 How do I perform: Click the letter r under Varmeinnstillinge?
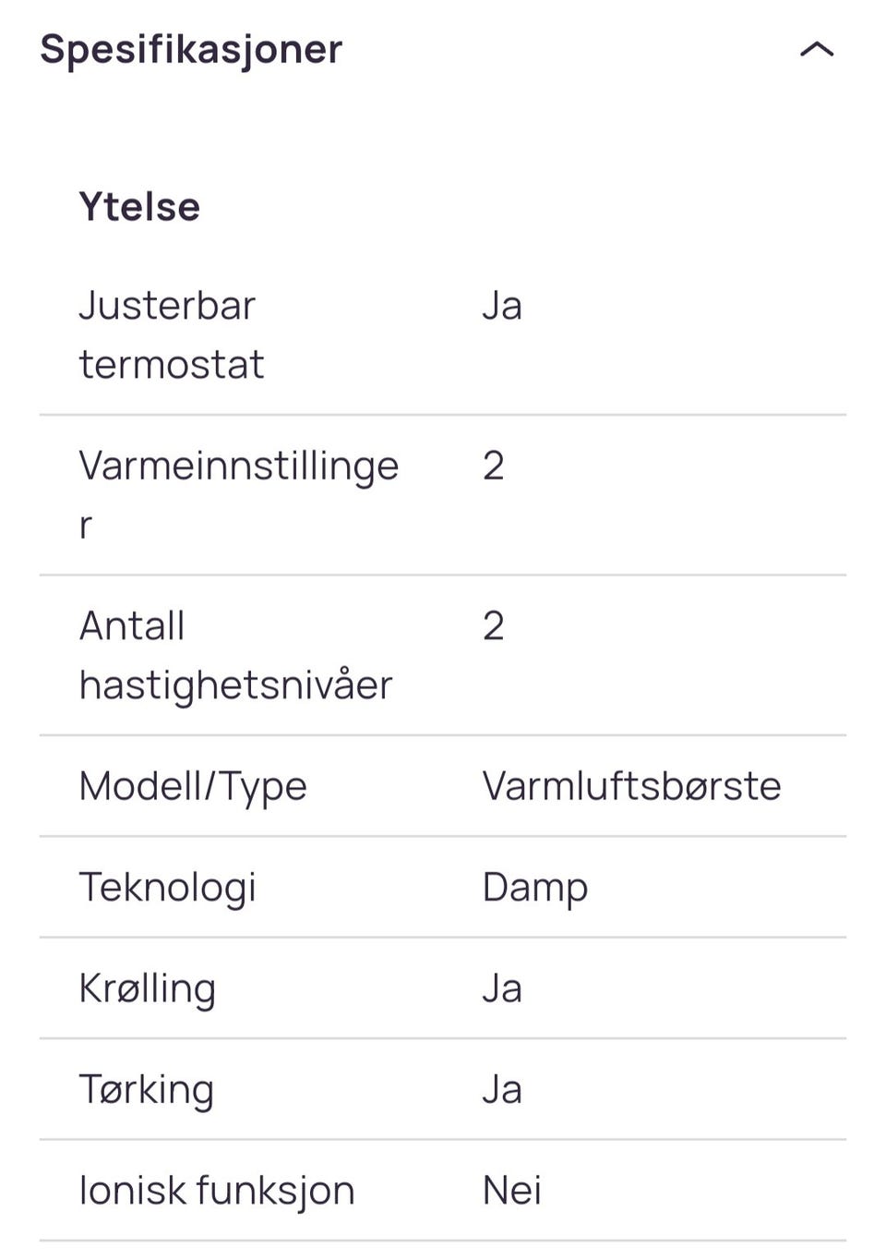click(x=86, y=526)
